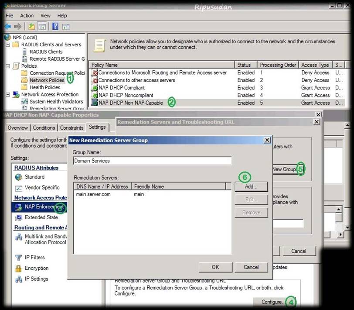Select the Encryption padlock icon
Image resolution: width=354 pixels, height=310 pixels.
point(18,269)
